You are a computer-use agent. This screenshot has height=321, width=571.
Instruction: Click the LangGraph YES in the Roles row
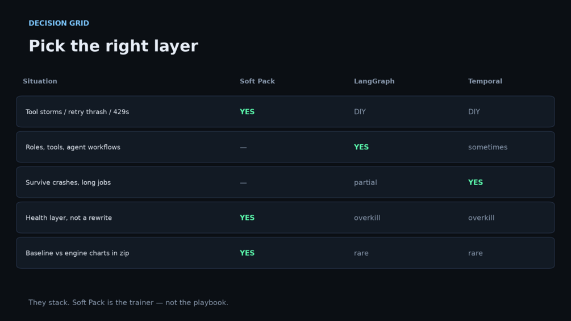pos(361,147)
